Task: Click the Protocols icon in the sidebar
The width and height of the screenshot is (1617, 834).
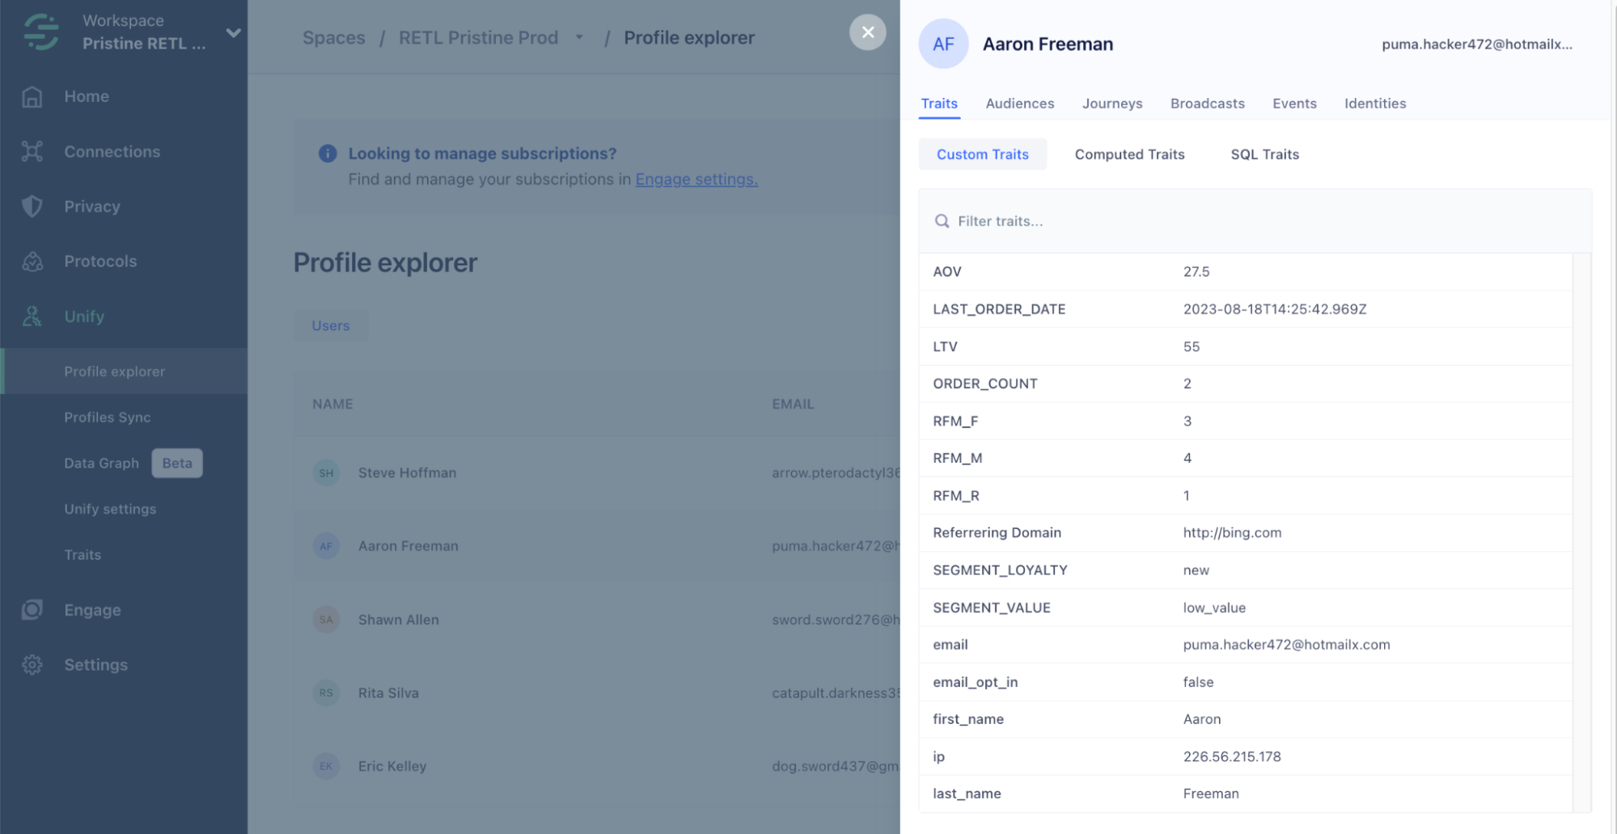Action: (x=32, y=261)
